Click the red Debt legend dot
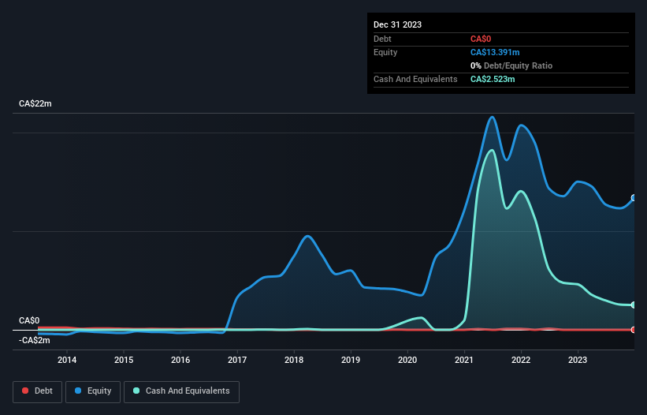 pos(25,391)
